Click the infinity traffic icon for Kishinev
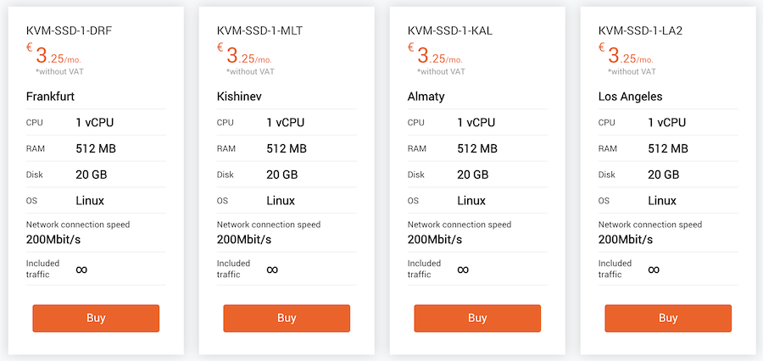763x361 pixels. (x=272, y=269)
